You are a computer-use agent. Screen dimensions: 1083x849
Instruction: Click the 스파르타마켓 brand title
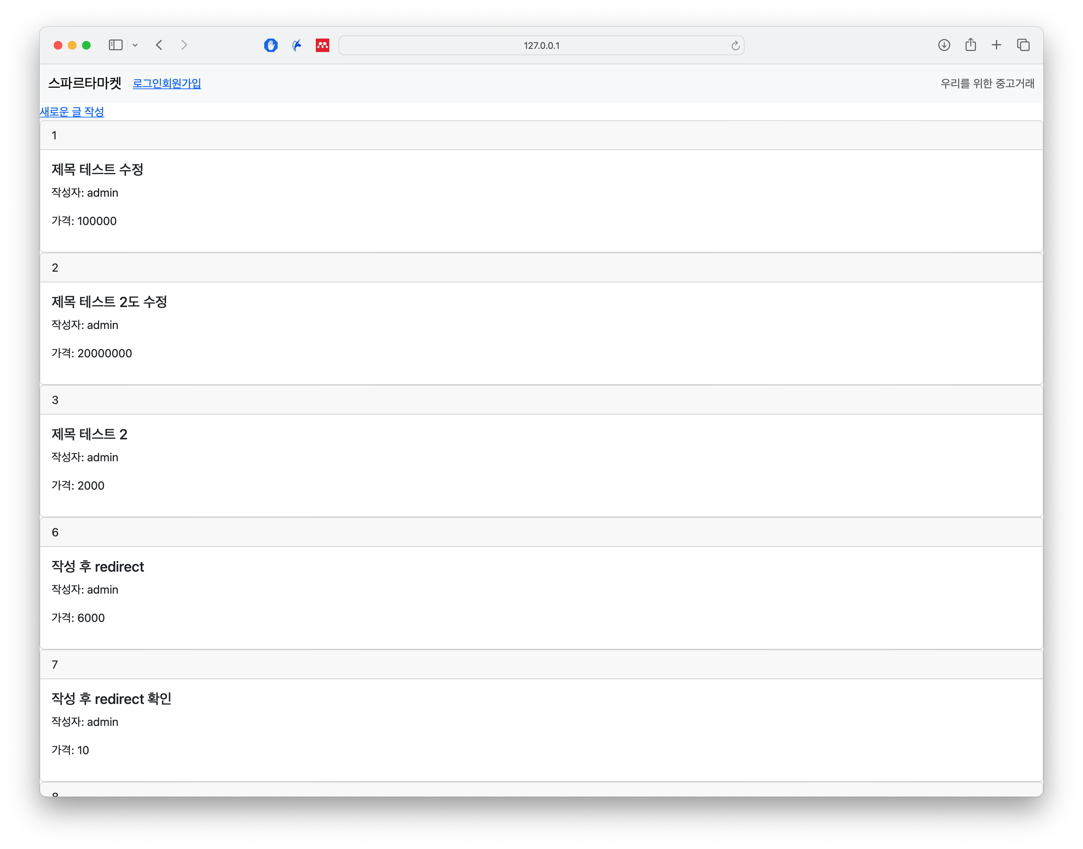coord(85,83)
